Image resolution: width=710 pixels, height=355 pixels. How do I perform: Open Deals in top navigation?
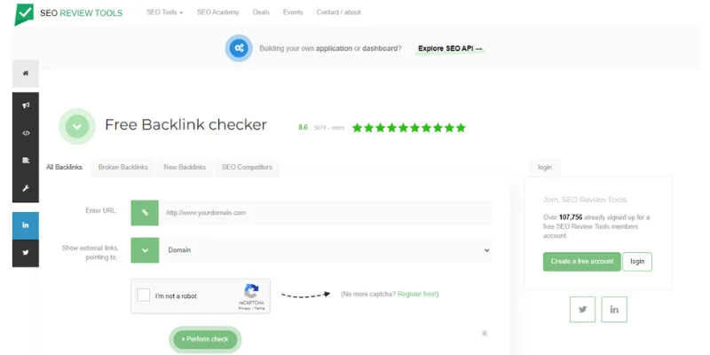[261, 12]
